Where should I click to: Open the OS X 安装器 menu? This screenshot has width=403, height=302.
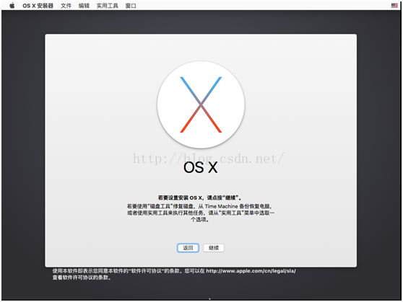pos(38,6)
